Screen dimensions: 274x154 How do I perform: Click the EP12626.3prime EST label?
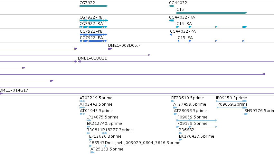tap(105, 136)
